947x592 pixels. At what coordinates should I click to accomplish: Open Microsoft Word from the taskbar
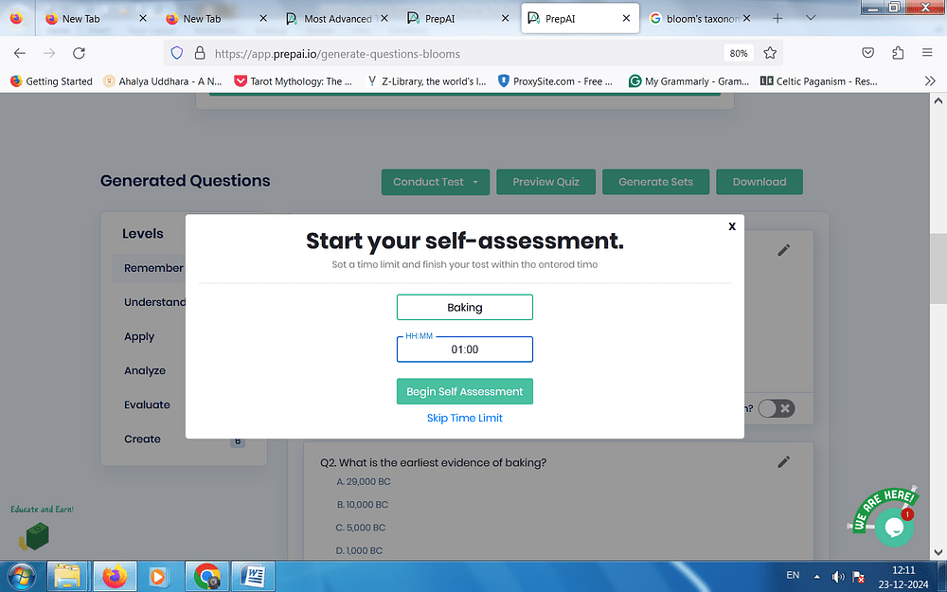click(x=254, y=575)
